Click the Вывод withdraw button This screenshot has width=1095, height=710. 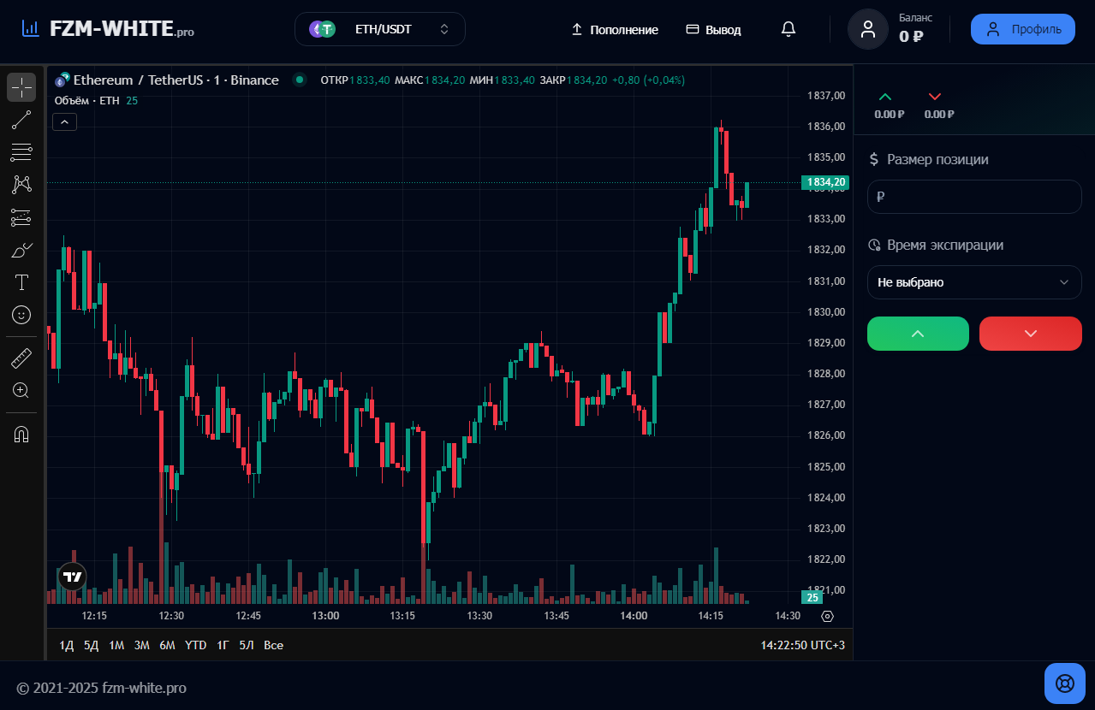point(714,29)
